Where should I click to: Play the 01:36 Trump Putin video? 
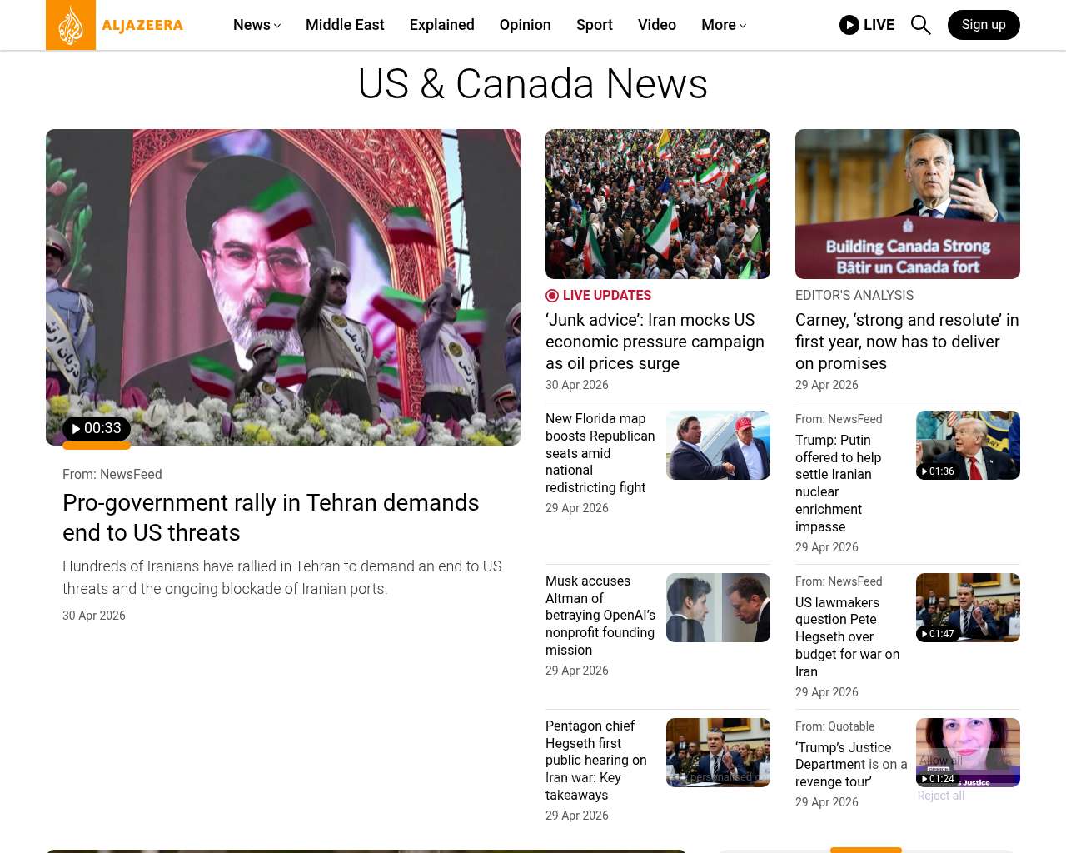(938, 471)
